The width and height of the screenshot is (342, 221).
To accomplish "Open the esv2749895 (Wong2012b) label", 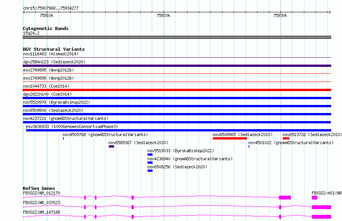I will point(48,70).
